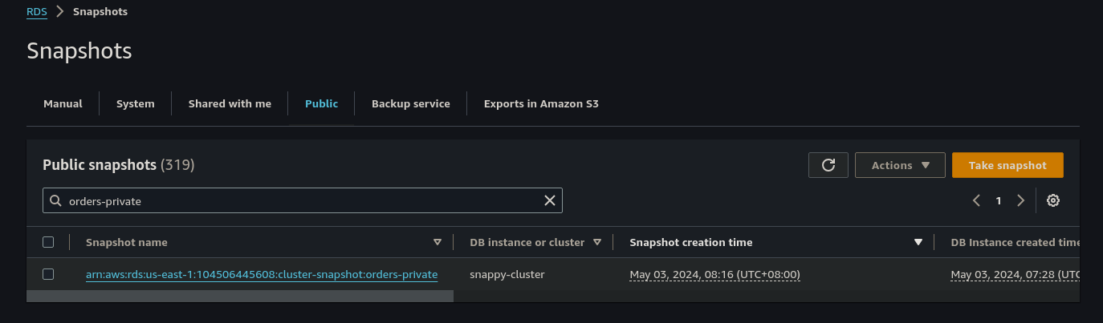Switch to Exports in Amazon S3 tab

(541, 103)
